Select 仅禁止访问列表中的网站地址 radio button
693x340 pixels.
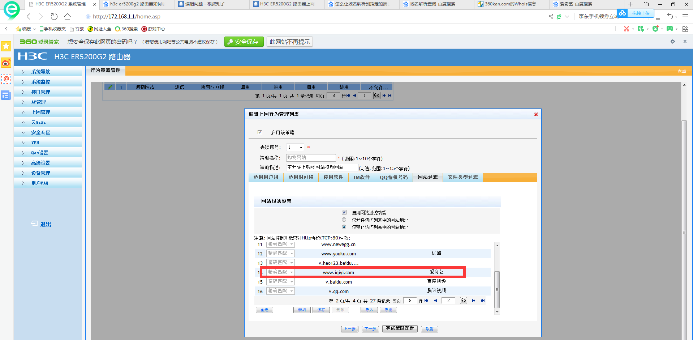tap(344, 227)
